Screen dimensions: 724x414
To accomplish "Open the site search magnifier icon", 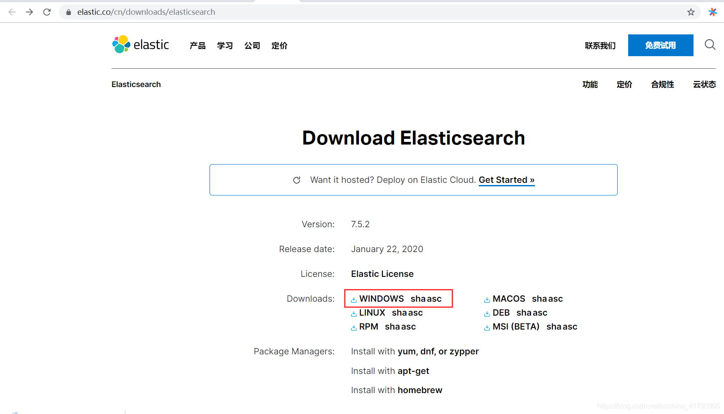I will coord(710,44).
